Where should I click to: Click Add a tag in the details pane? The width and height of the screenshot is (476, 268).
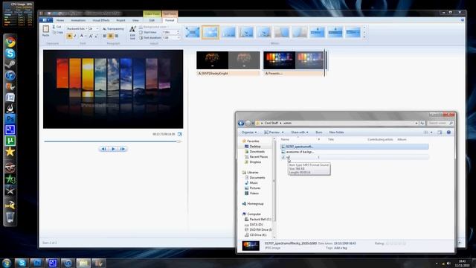(341, 248)
